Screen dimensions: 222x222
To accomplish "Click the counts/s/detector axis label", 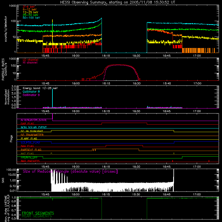I will pyautogui.click(x=6, y=29).
